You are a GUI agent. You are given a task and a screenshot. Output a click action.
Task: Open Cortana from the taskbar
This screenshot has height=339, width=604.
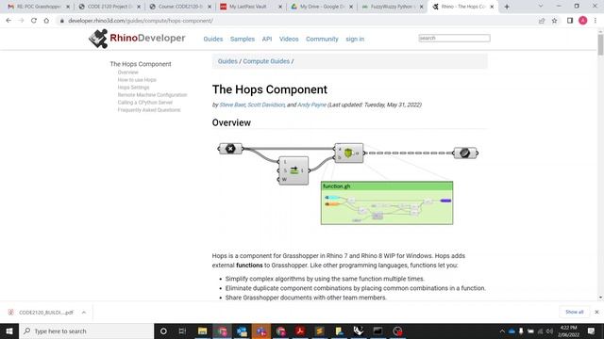pyautogui.click(x=163, y=331)
